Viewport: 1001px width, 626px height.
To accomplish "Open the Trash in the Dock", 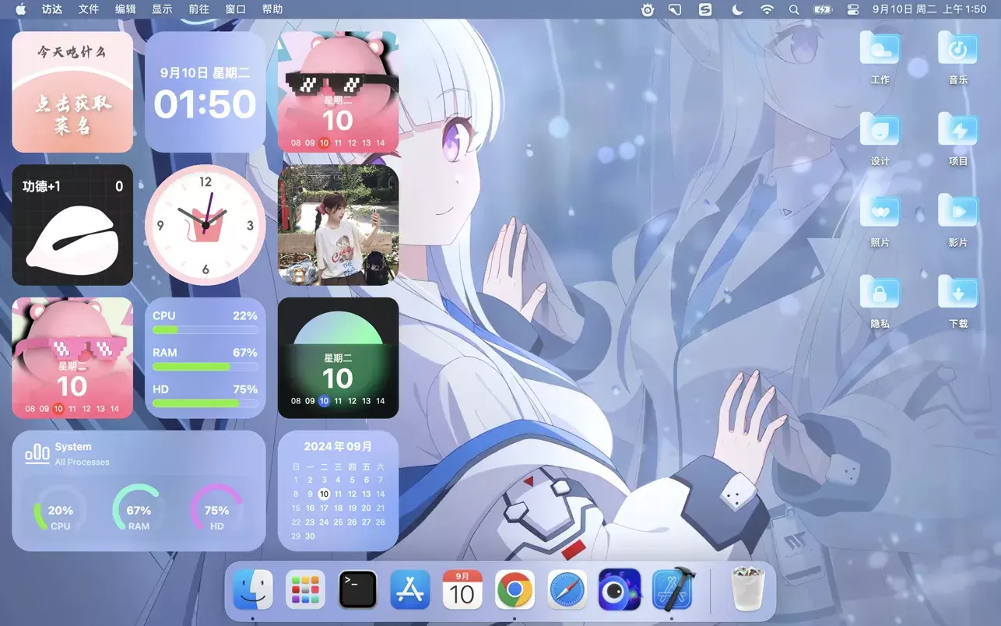I will (x=748, y=589).
